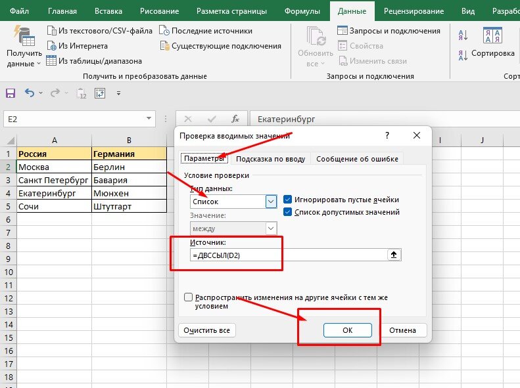520x388 pixels.
Task: Switch to the Главная ribbon tab
Action: tap(62, 11)
